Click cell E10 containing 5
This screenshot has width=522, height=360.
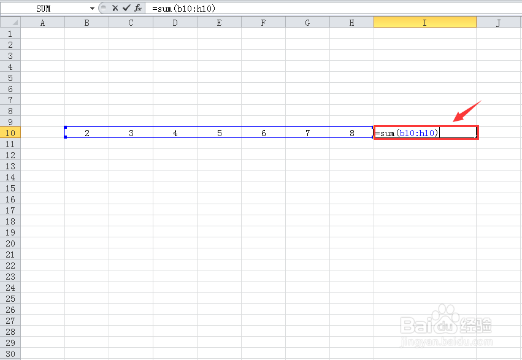(220, 133)
